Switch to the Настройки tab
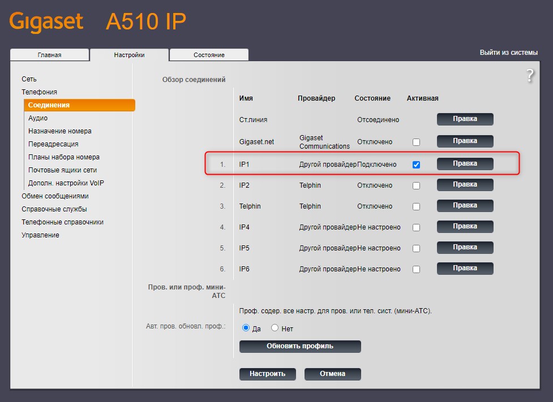This screenshot has width=553, height=402. click(x=129, y=55)
